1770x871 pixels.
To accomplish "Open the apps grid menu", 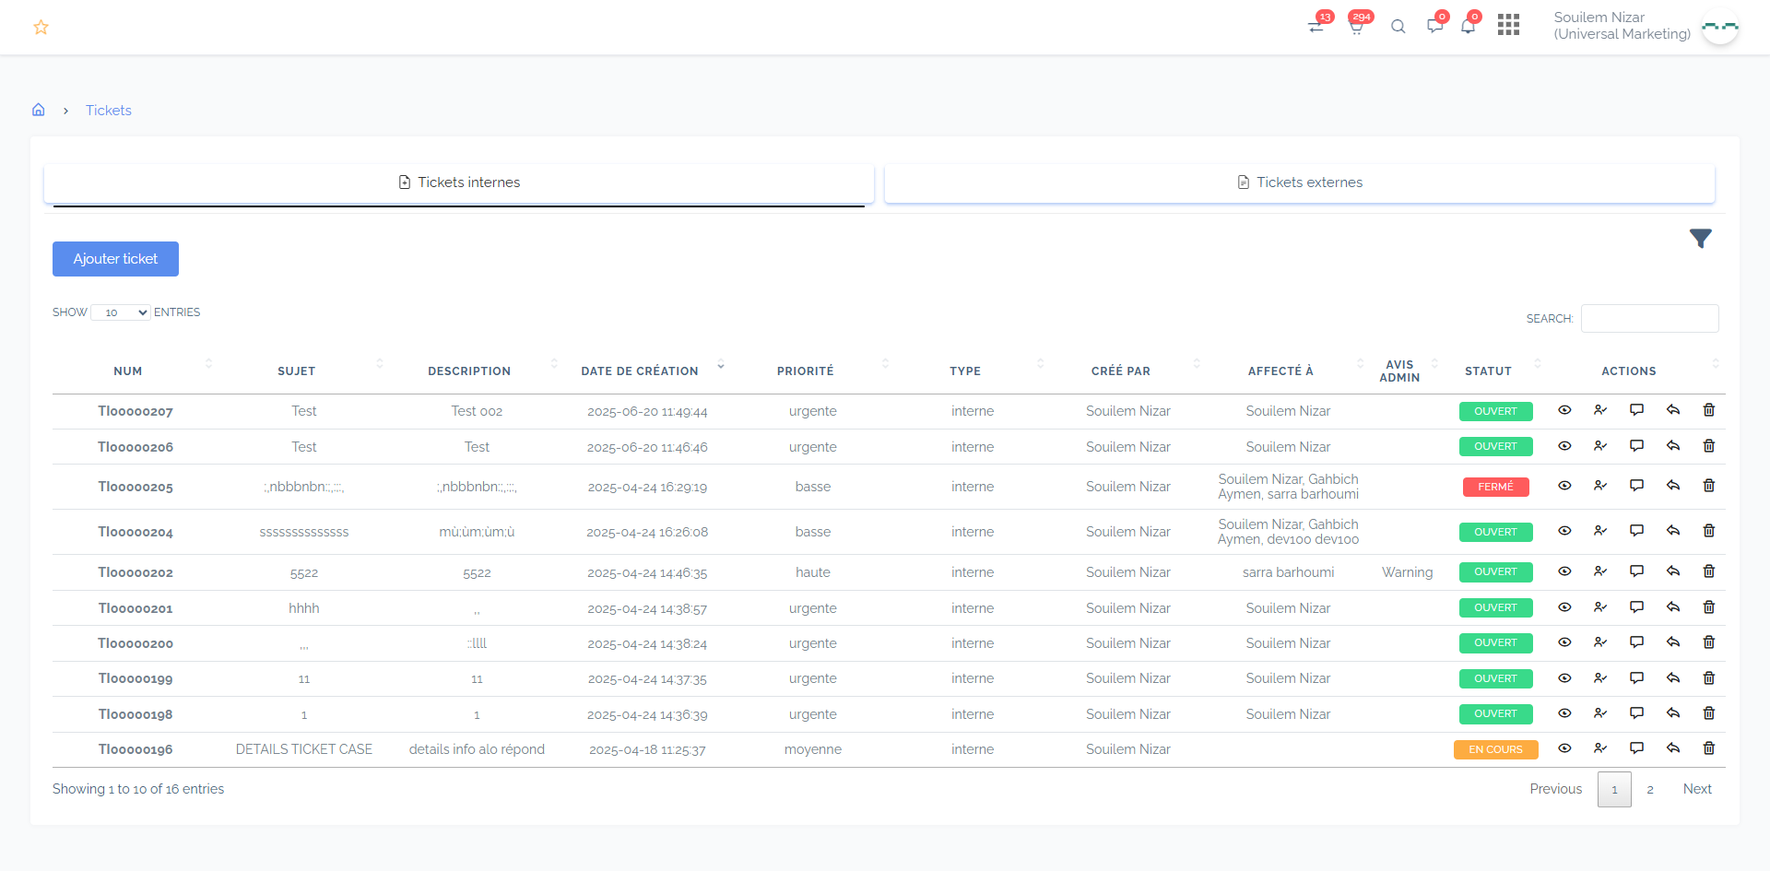I will pos(1508,25).
